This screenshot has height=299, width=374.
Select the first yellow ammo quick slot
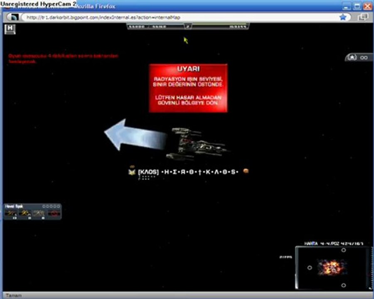pos(11,213)
